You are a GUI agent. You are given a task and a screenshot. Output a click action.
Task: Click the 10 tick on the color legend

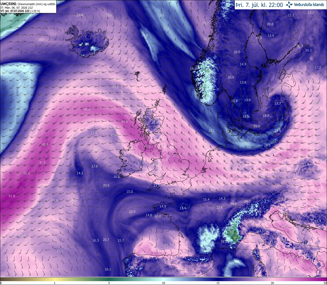[163, 283]
